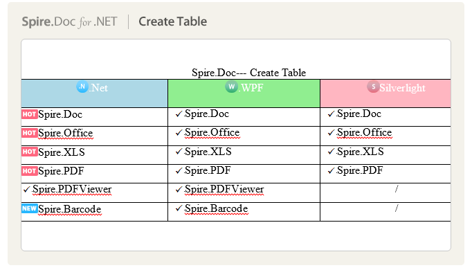
Task: Click the HOT badge next to Spire.XLS
Action: 30,152
